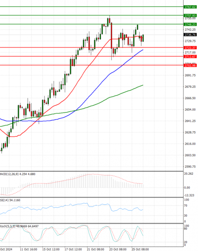This screenshot has height=251, width=198.
Task: Select the Stoch(5,3,3) indicator label
Action: [x=19, y=226]
